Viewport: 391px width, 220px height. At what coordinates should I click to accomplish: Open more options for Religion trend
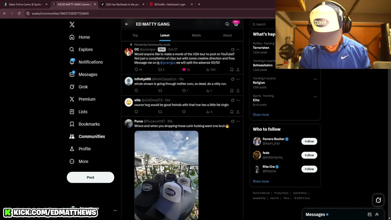point(315,79)
